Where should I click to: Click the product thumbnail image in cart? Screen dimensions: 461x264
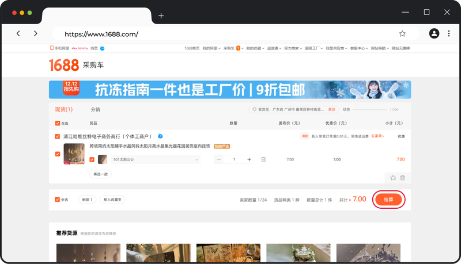pos(74,154)
